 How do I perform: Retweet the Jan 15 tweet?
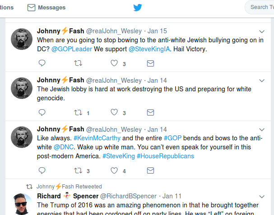(x=78, y=63)
